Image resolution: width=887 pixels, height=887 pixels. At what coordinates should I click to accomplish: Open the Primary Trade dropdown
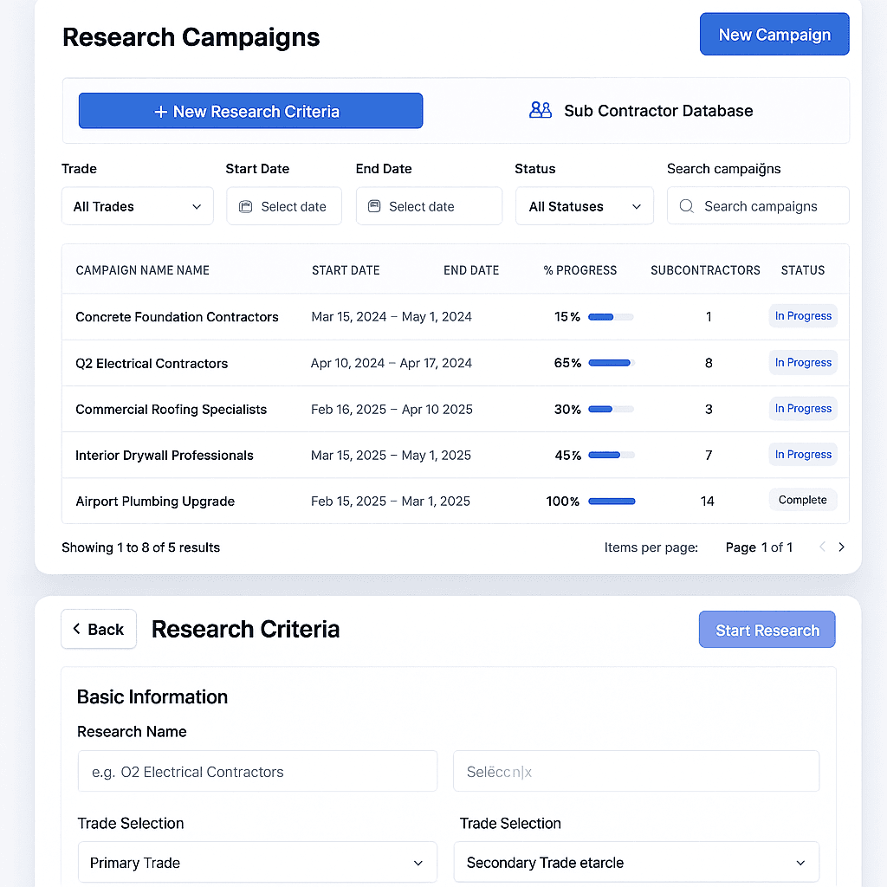(257, 863)
